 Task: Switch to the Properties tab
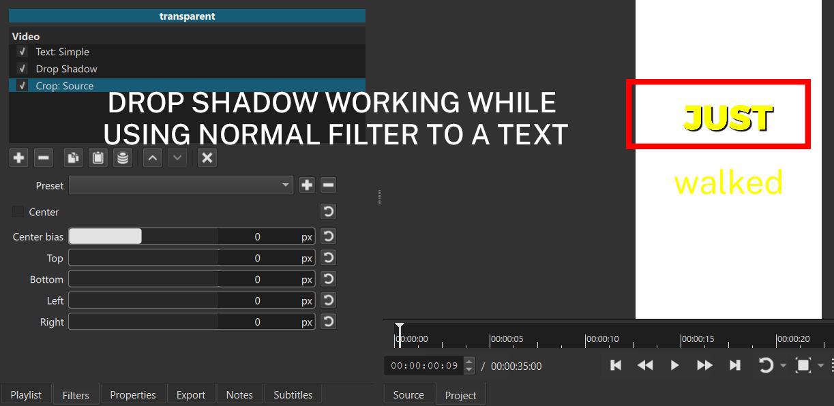click(x=133, y=395)
